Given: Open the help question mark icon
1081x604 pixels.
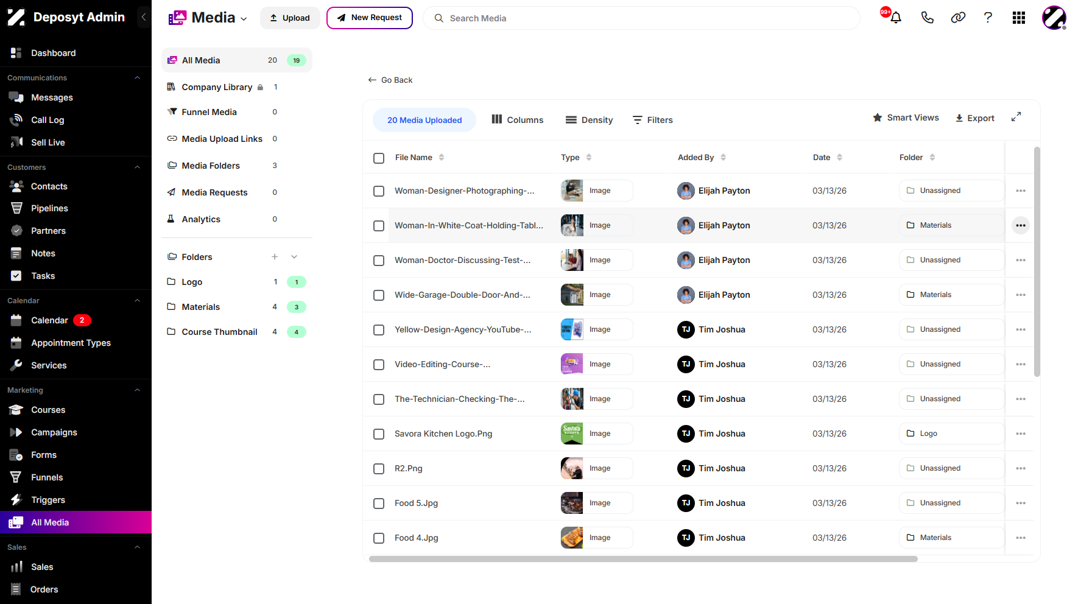Looking at the screenshot, I should [988, 18].
